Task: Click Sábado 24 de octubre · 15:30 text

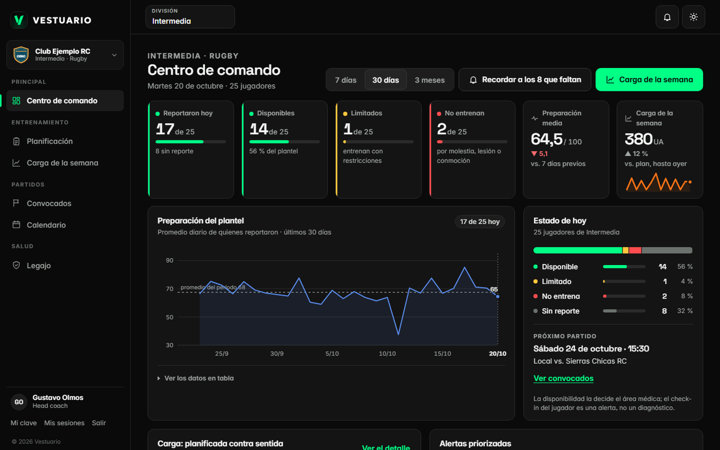Action: pos(591,349)
